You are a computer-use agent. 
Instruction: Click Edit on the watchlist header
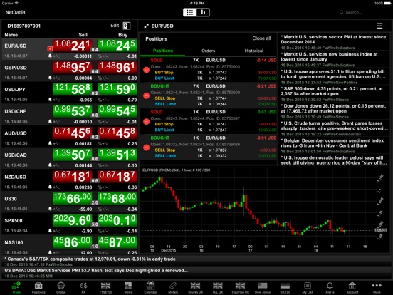click(115, 26)
